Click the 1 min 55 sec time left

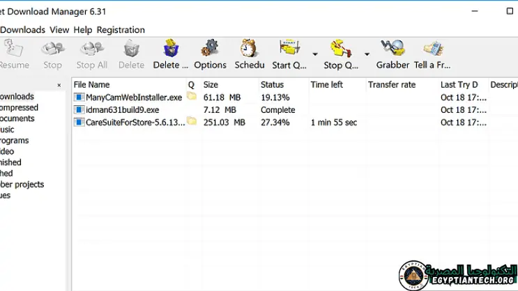tap(334, 123)
